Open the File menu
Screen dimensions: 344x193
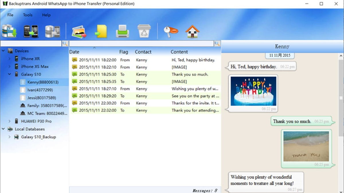(x=10, y=15)
